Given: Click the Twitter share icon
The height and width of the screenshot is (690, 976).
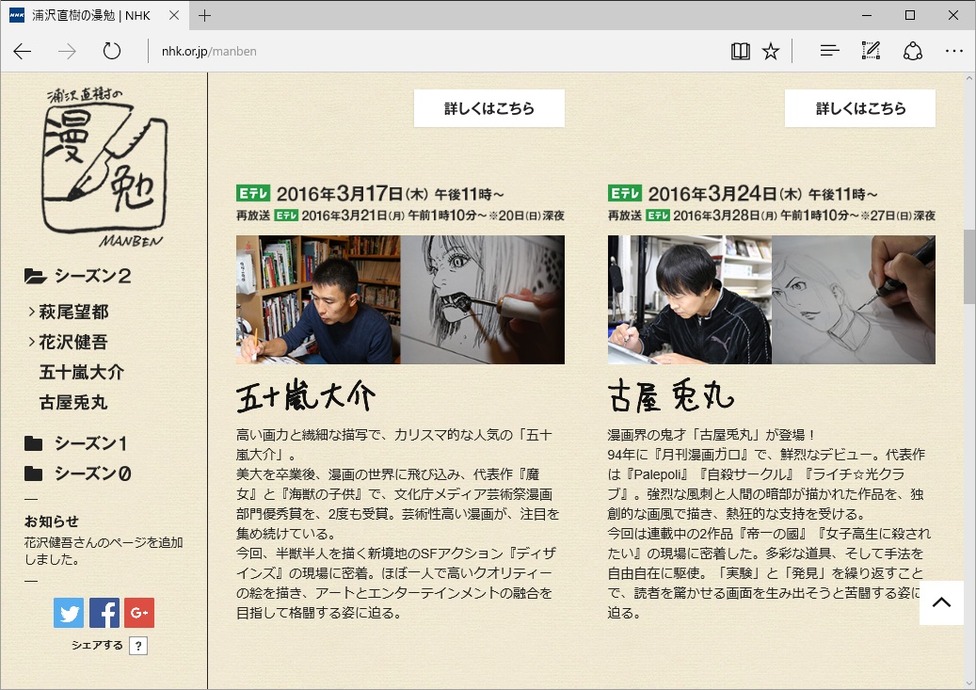Looking at the screenshot, I should click(x=69, y=613).
